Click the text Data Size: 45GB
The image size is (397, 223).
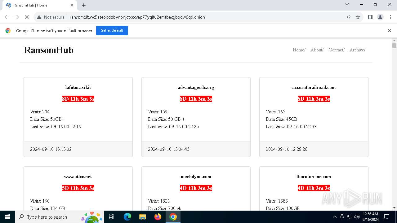click(x=282, y=119)
